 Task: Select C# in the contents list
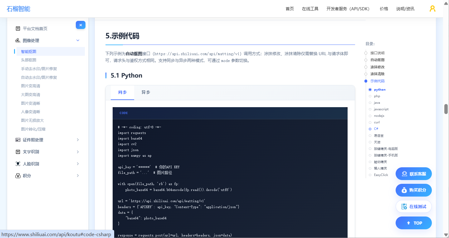tap(376, 129)
